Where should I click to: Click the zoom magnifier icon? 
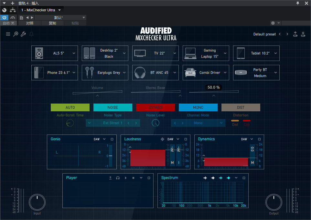(16, 34)
